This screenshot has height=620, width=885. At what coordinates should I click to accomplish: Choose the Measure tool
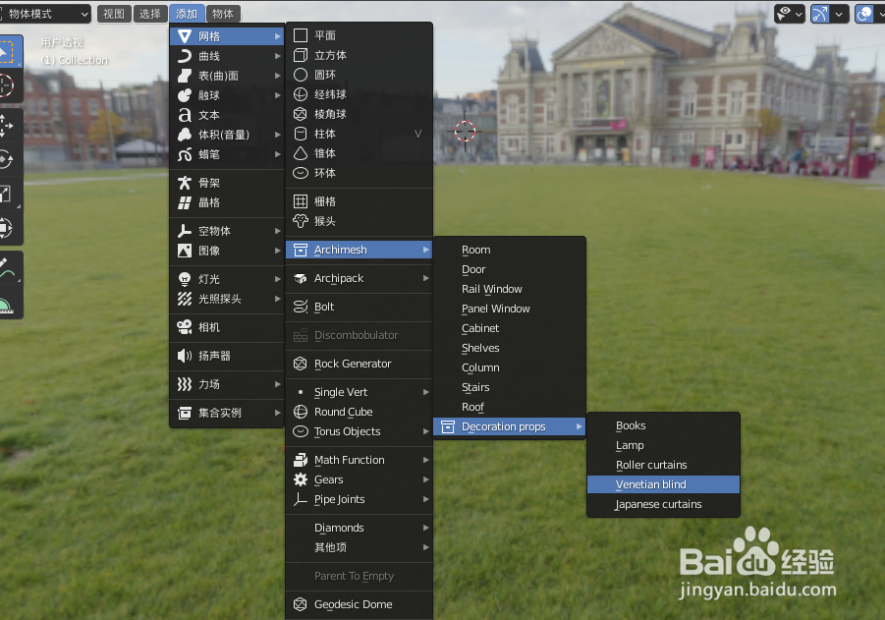11,303
